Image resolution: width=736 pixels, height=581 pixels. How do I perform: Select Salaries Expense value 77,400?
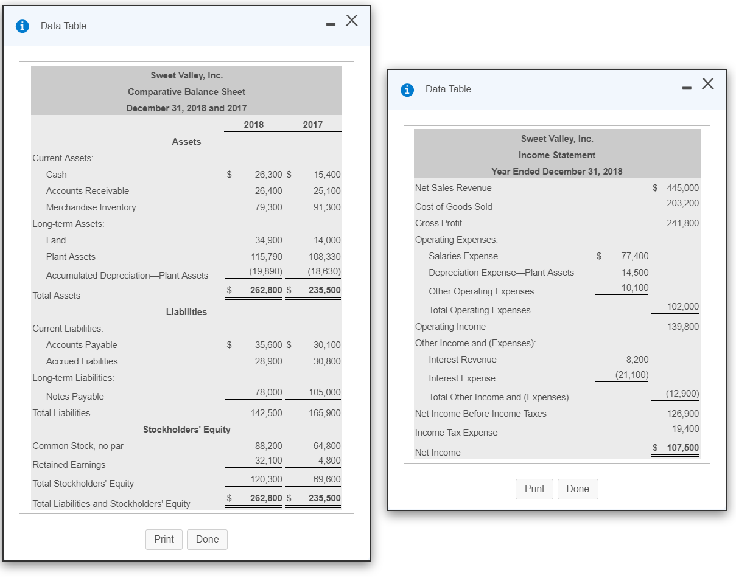coord(635,256)
